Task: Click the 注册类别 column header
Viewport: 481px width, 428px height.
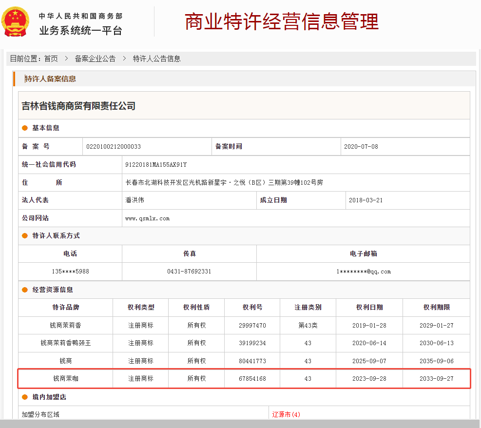Action: (308, 308)
